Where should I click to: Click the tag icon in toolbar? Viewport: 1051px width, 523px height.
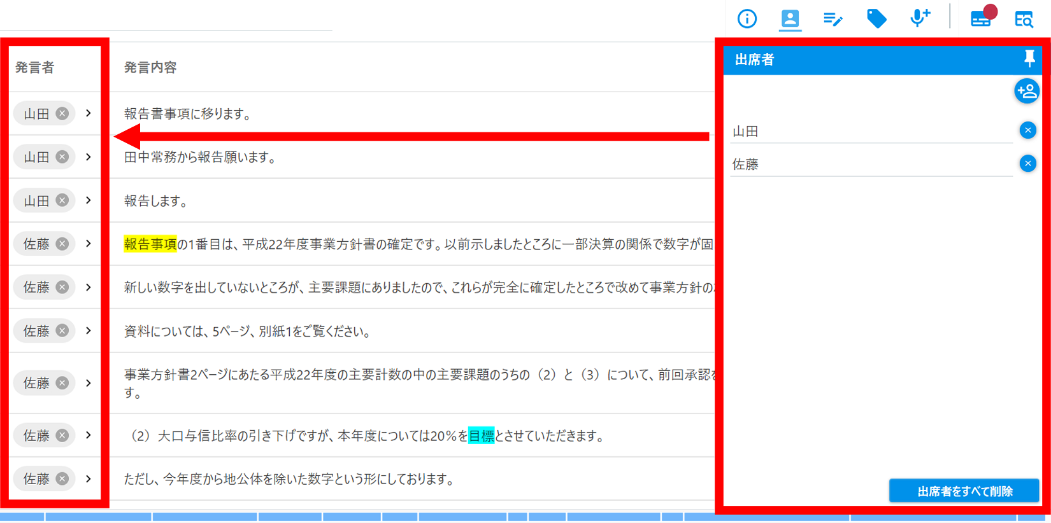pos(876,19)
